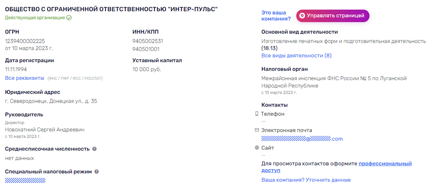
Task: Click the globe icon beside Сайт
Action: click(x=257, y=148)
